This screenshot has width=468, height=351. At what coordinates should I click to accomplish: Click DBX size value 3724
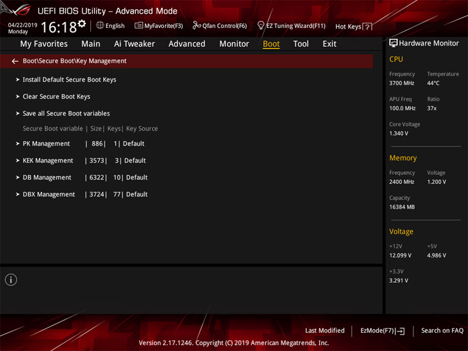[97, 194]
